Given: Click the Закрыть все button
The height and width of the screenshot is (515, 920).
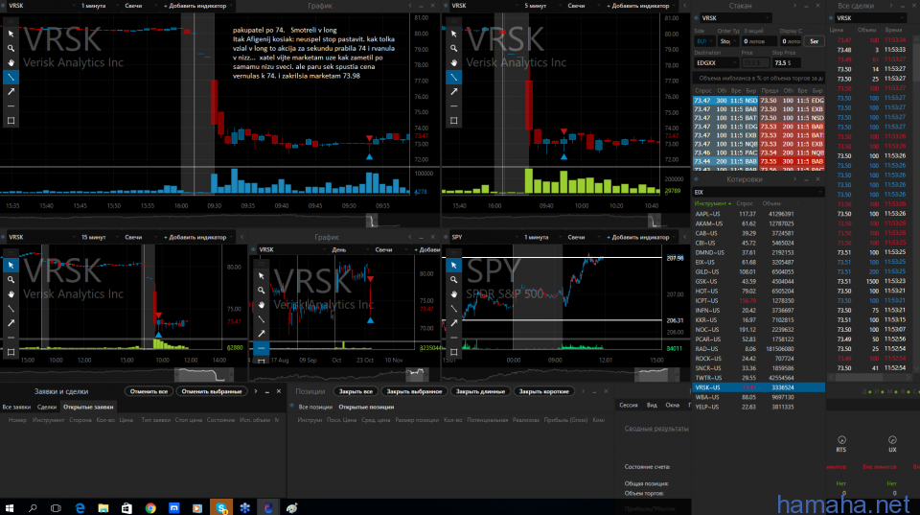Looking at the screenshot, I should click(356, 391).
